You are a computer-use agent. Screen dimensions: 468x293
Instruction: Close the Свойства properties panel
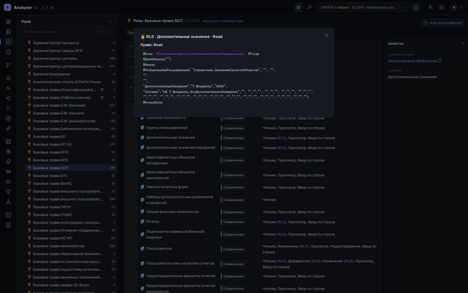[463, 43]
